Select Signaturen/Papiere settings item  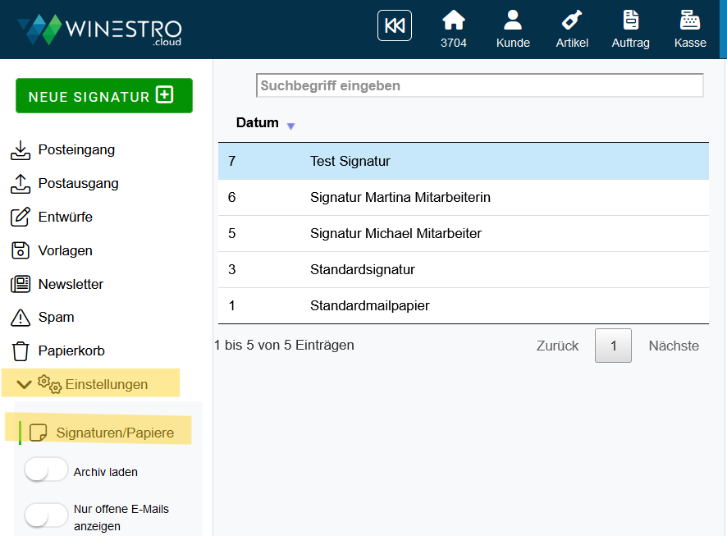[x=114, y=433]
